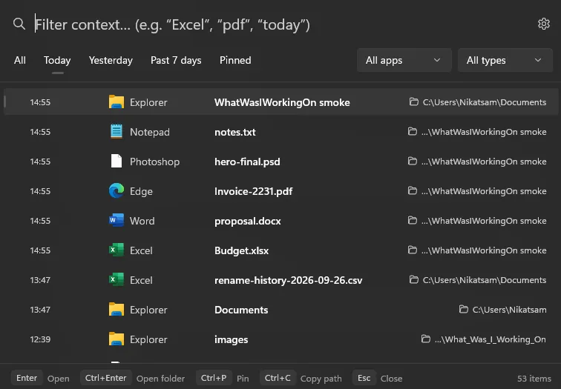561x389 pixels.
Task: Click the 53 items count
Action: [x=534, y=379]
